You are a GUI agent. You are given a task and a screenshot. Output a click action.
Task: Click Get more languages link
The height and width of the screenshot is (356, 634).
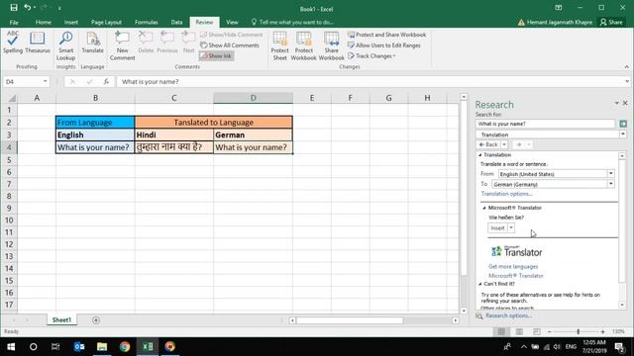click(x=513, y=266)
